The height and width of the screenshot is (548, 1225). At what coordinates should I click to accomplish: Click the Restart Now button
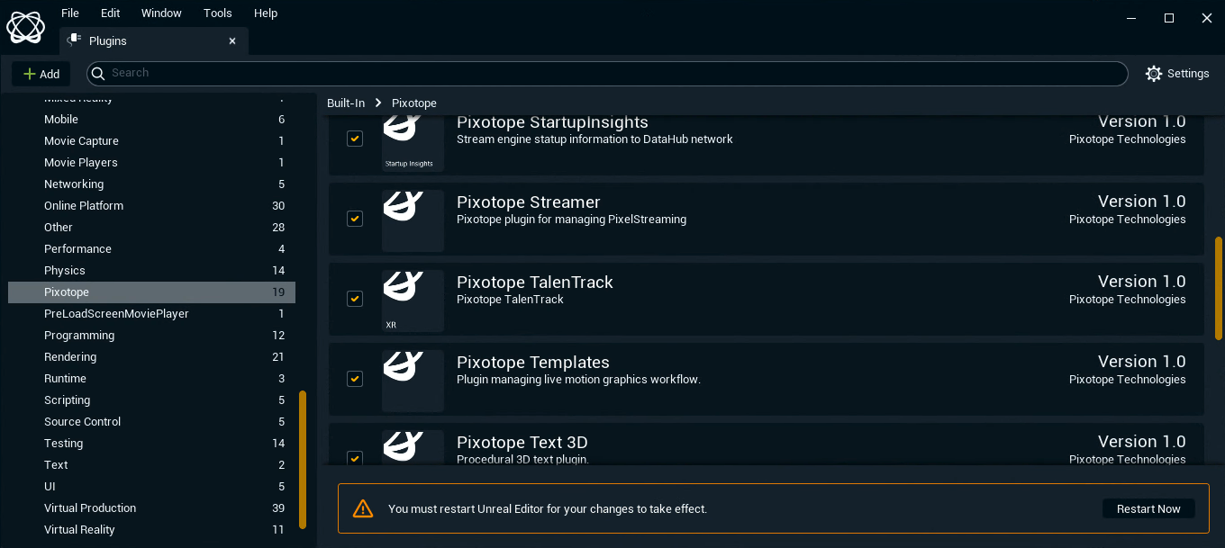(1148, 508)
